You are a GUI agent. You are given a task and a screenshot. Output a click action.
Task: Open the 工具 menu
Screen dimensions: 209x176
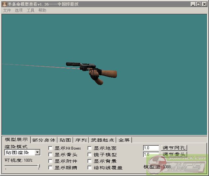coord(30,10)
